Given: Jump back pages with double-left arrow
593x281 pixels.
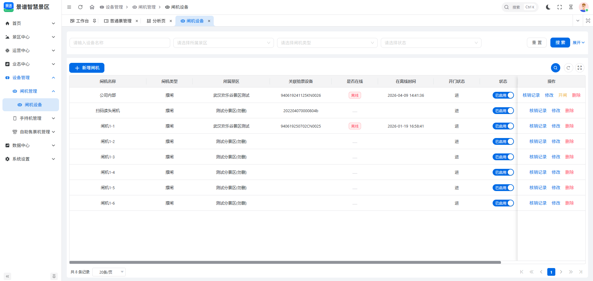Looking at the screenshot, I should [532, 272].
